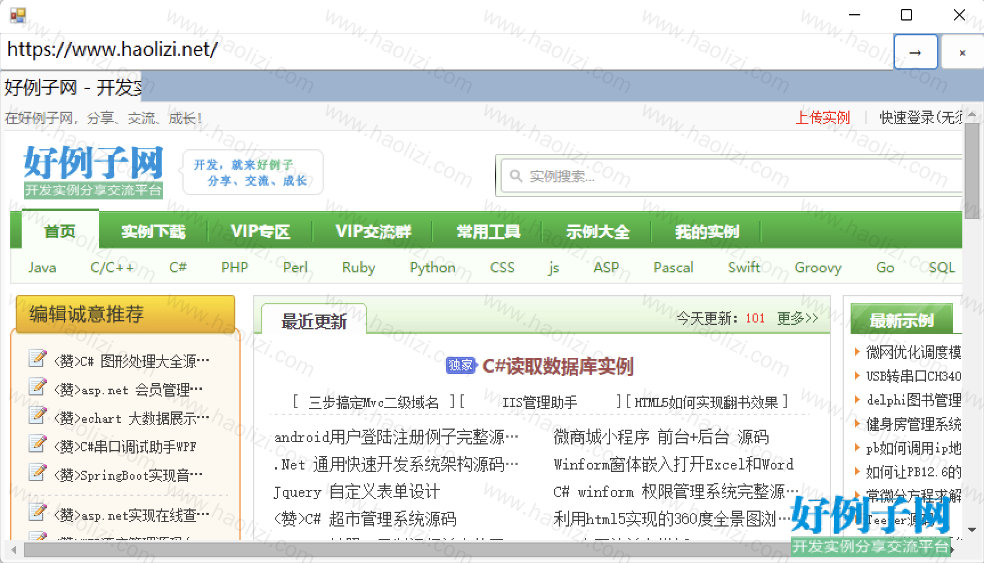Open 常用工具 nav item
This screenshot has height=563, width=984.
pos(489,231)
